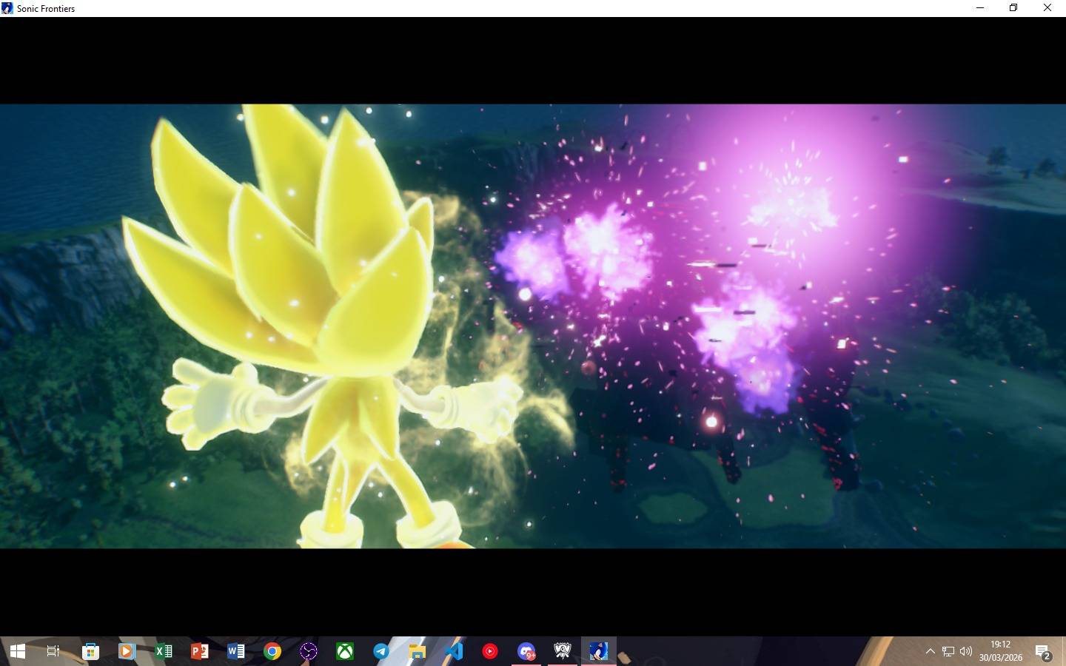Select the Sonic Frontiers taskbar icon
Image resolution: width=1066 pixels, height=666 pixels.
(599, 651)
